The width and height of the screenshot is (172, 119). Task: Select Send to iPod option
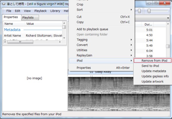coord(150,66)
